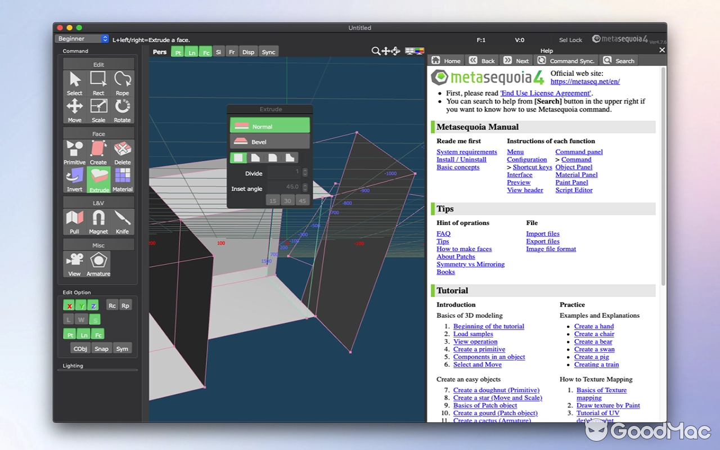
Task: Click the Home tab in Help
Action: pyautogui.click(x=445, y=60)
